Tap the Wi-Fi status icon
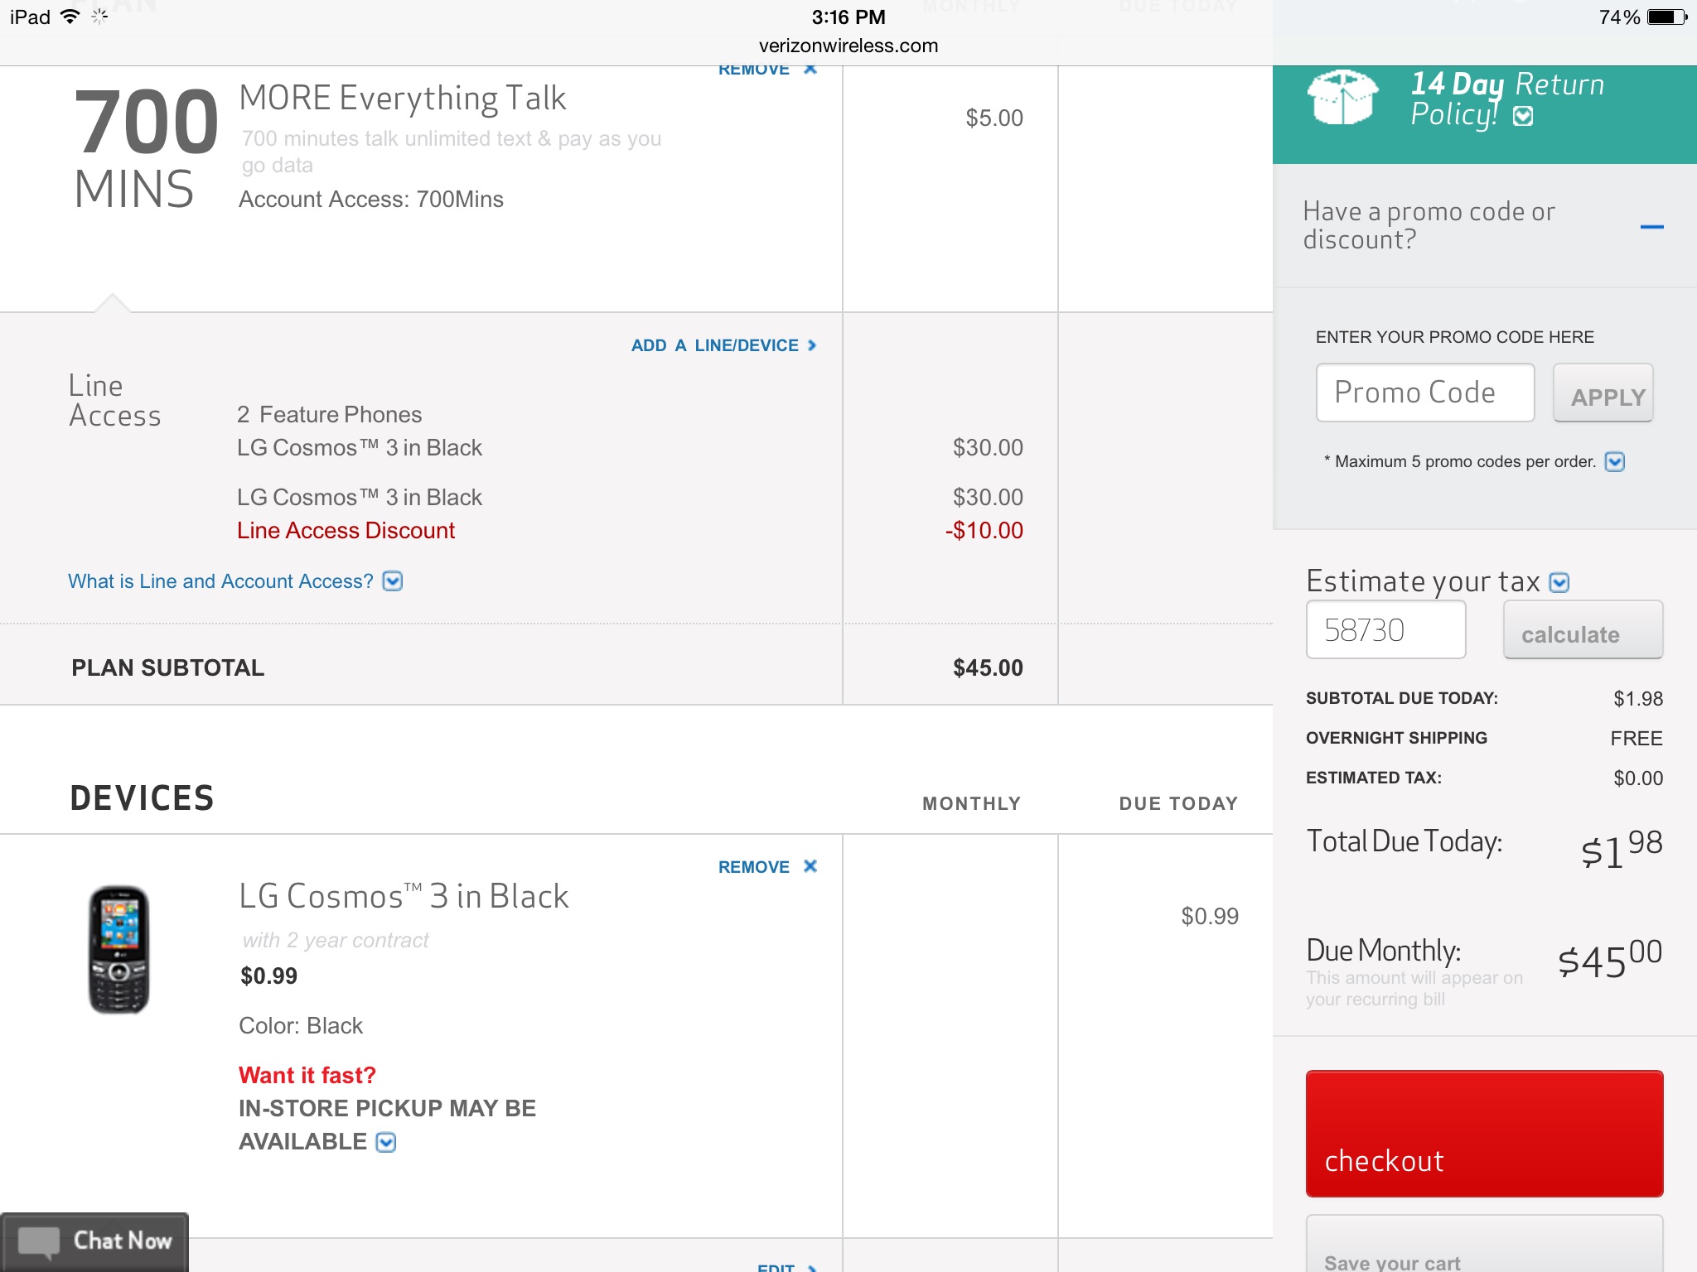This screenshot has width=1697, height=1272. (71, 17)
